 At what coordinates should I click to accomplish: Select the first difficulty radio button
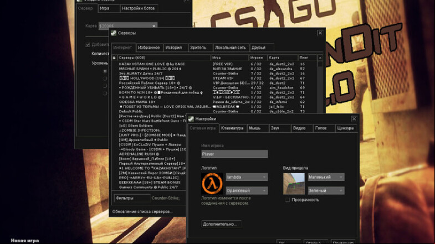[x=105, y=71]
